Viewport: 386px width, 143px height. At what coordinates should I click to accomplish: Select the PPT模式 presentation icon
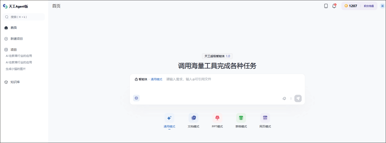[217, 118]
